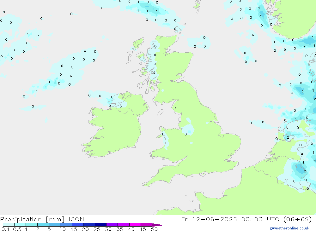This screenshot has height=231, width=316.
Task: Click the legend label "45"
Action: pos(143,229)
